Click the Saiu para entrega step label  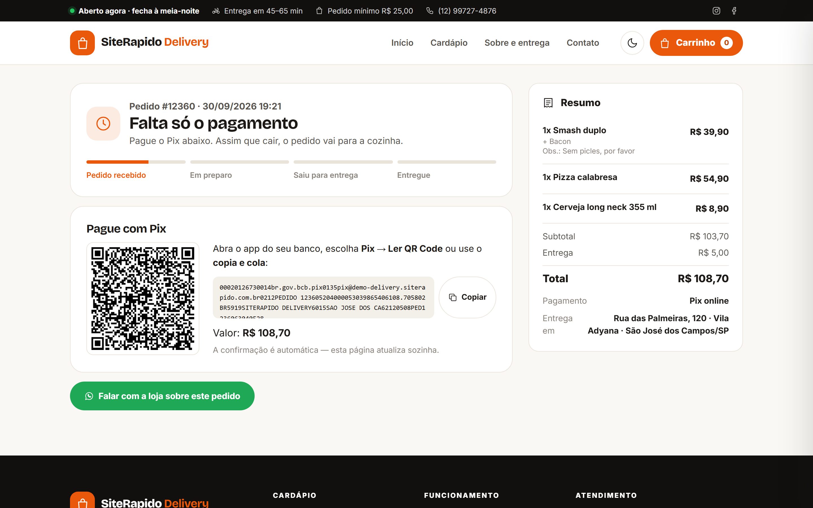click(325, 175)
